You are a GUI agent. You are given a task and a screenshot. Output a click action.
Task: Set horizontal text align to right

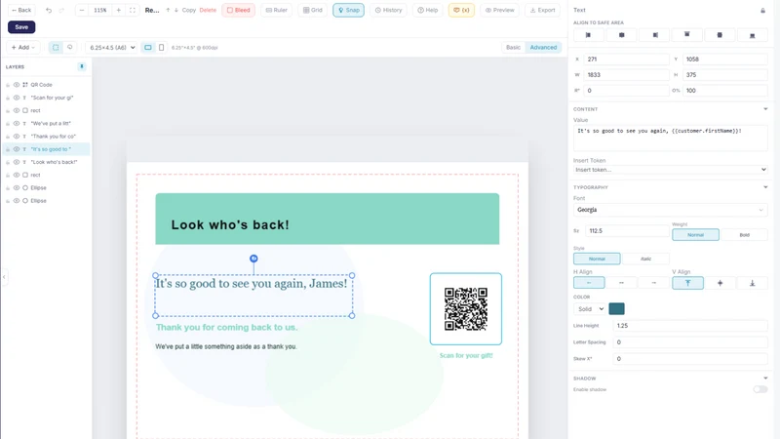coord(653,283)
